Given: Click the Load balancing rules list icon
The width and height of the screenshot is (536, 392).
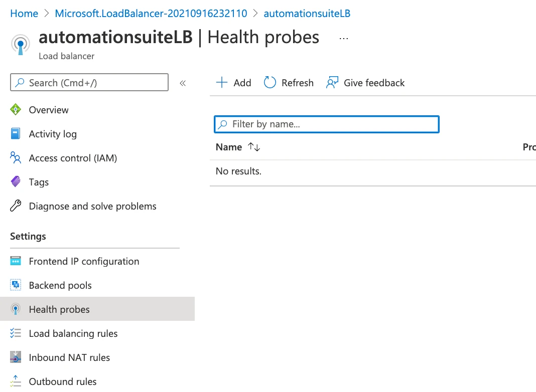Looking at the screenshot, I should (x=16, y=333).
